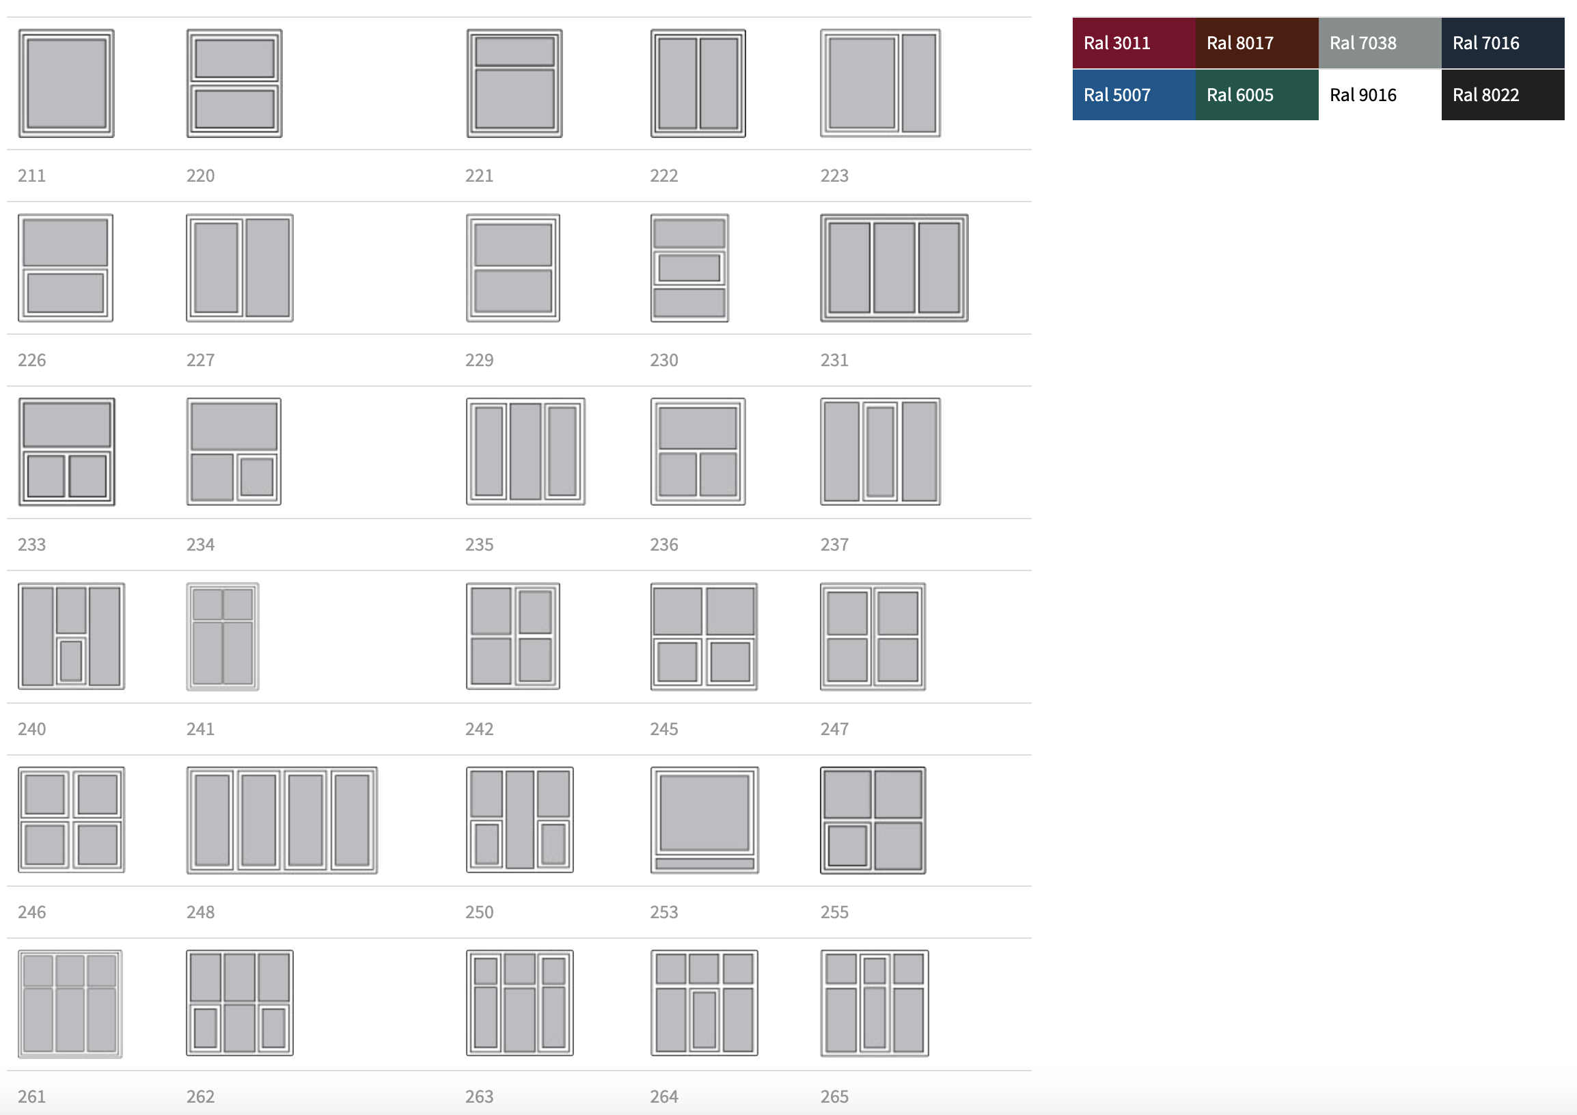Choose Ral 5007 blue swatch
The image size is (1577, 1115).
coord(1134,96)
